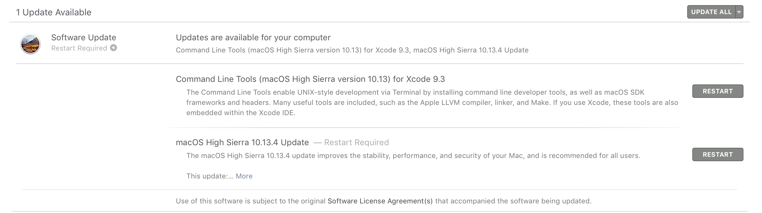
Task: Click the gray Restart Required label under Software Update
Action: click(x=79, y=48)
